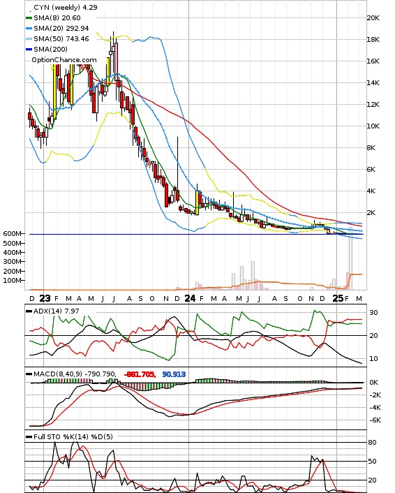This screenshot has width=395, height=493.
Task: Click the stochastic 80 level axis label
Action: pyautogui.click(x=373, y=443)
